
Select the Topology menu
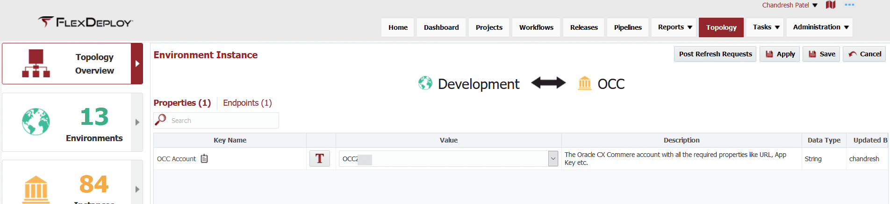click(x=721, y=27)
